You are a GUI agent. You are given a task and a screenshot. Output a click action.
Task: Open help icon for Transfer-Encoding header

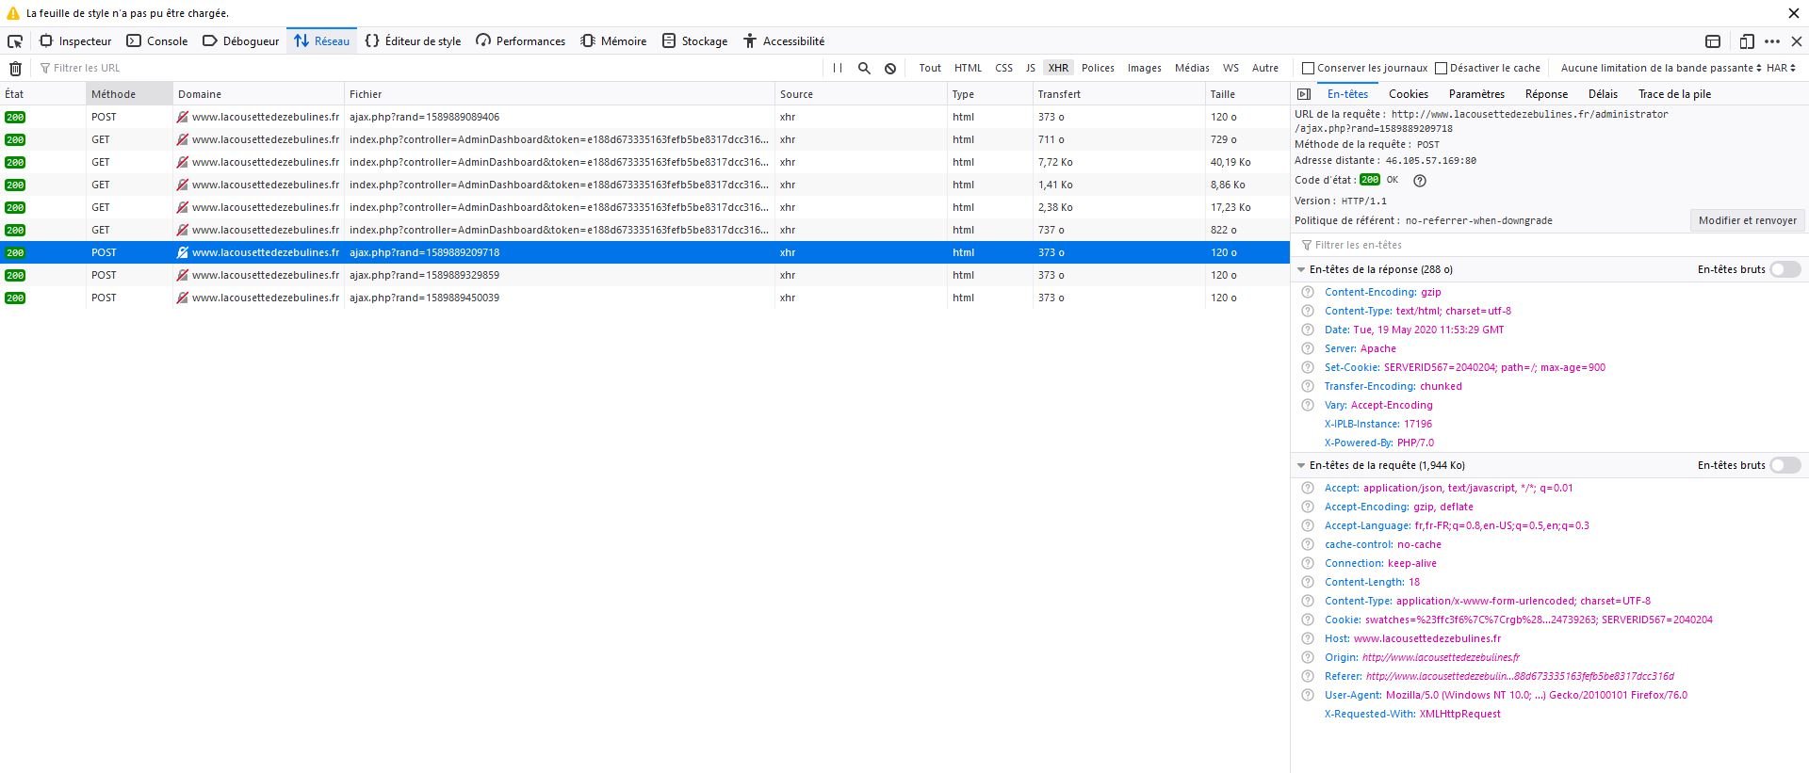[1308, 386]
